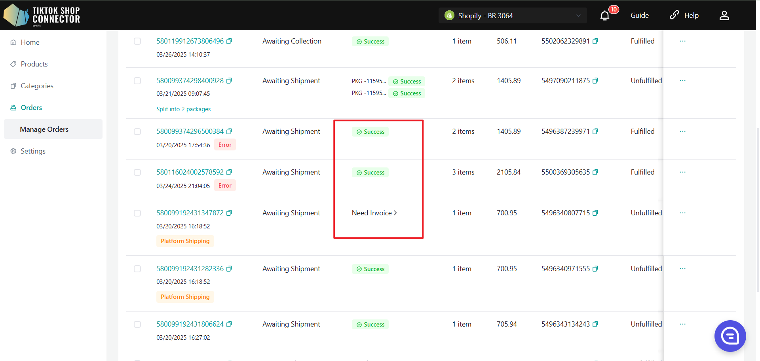Copy order ID 580099192431347872
The height and width of the screenshot is (361, 760).
pos(229,213)
